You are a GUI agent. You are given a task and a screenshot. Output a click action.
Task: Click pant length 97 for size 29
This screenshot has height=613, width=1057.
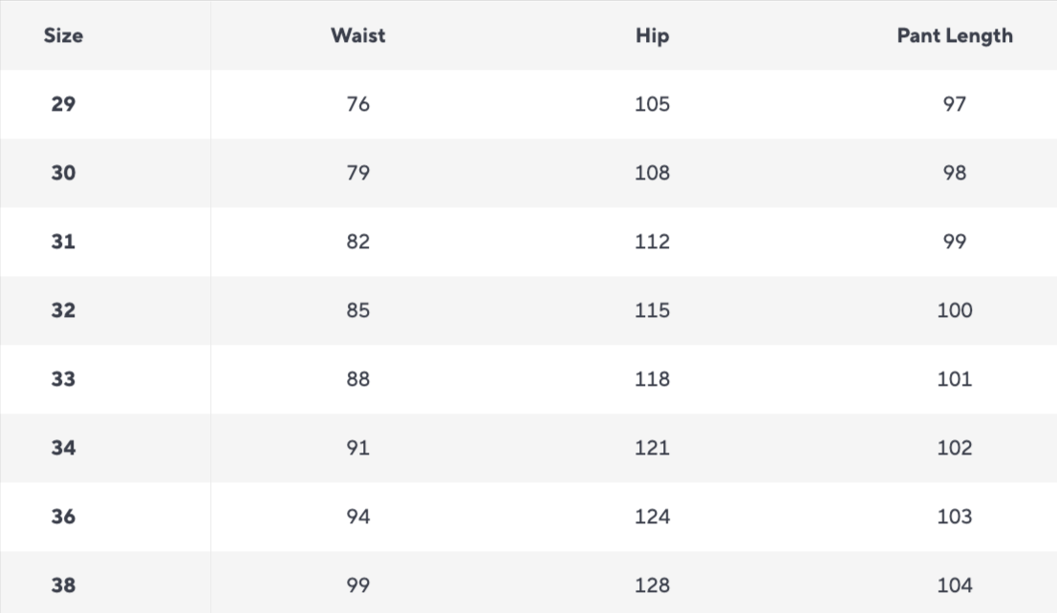pos(954,104)
